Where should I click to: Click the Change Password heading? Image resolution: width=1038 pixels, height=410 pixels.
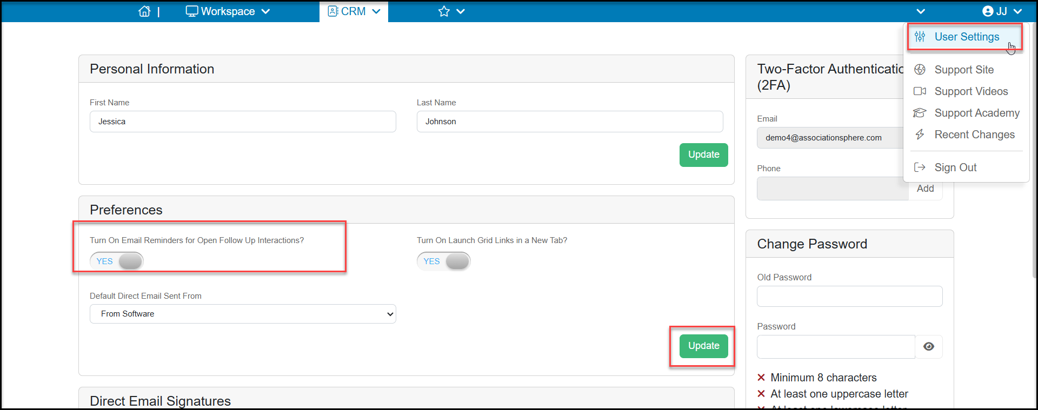tap(812, 244)
